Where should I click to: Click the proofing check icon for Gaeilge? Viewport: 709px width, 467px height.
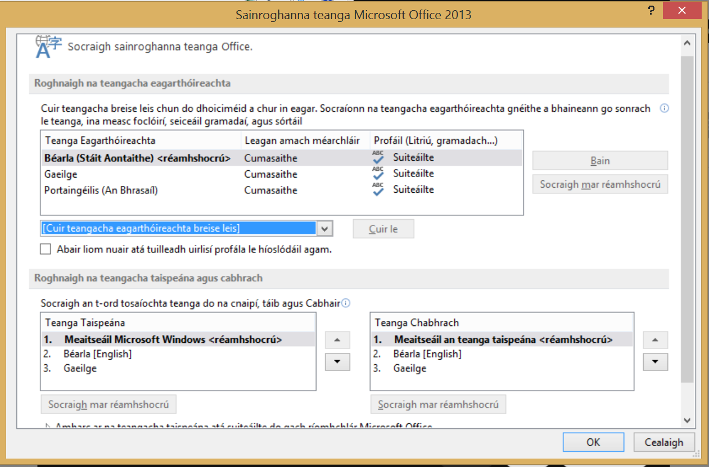378,173
